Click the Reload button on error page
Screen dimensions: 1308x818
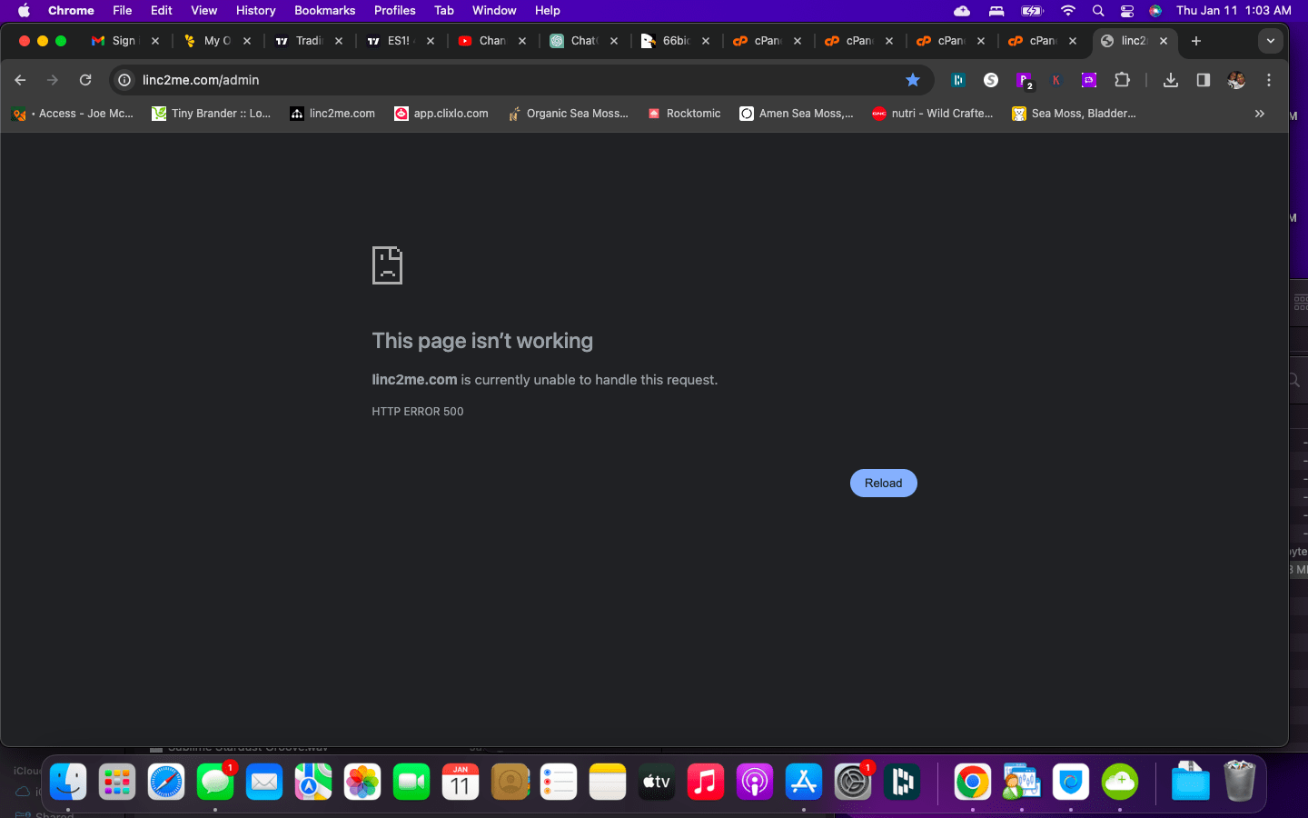[883, 484]
